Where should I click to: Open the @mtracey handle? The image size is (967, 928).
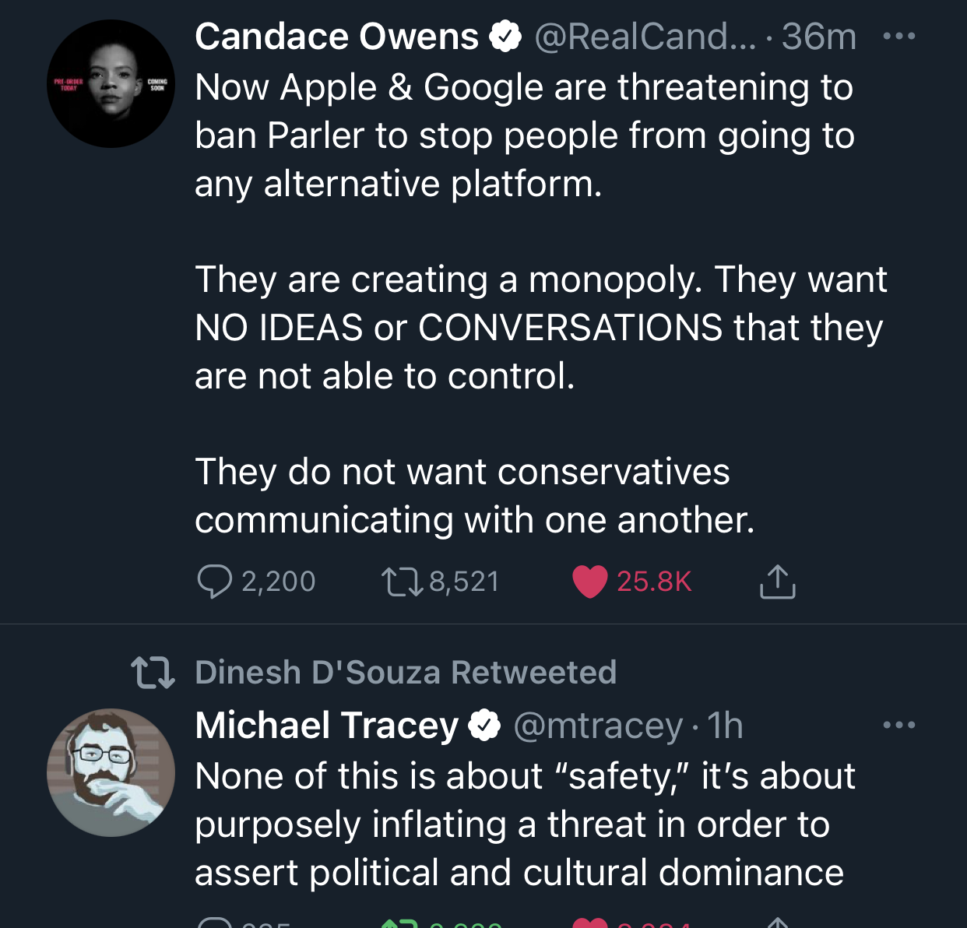click(x=597, y=726)
